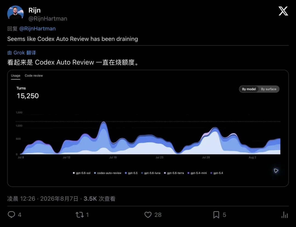Click the @RijnHartman handle under name
Image resolution: width=296 pixels, height=227 pixels.
click(x=48, y=19)
